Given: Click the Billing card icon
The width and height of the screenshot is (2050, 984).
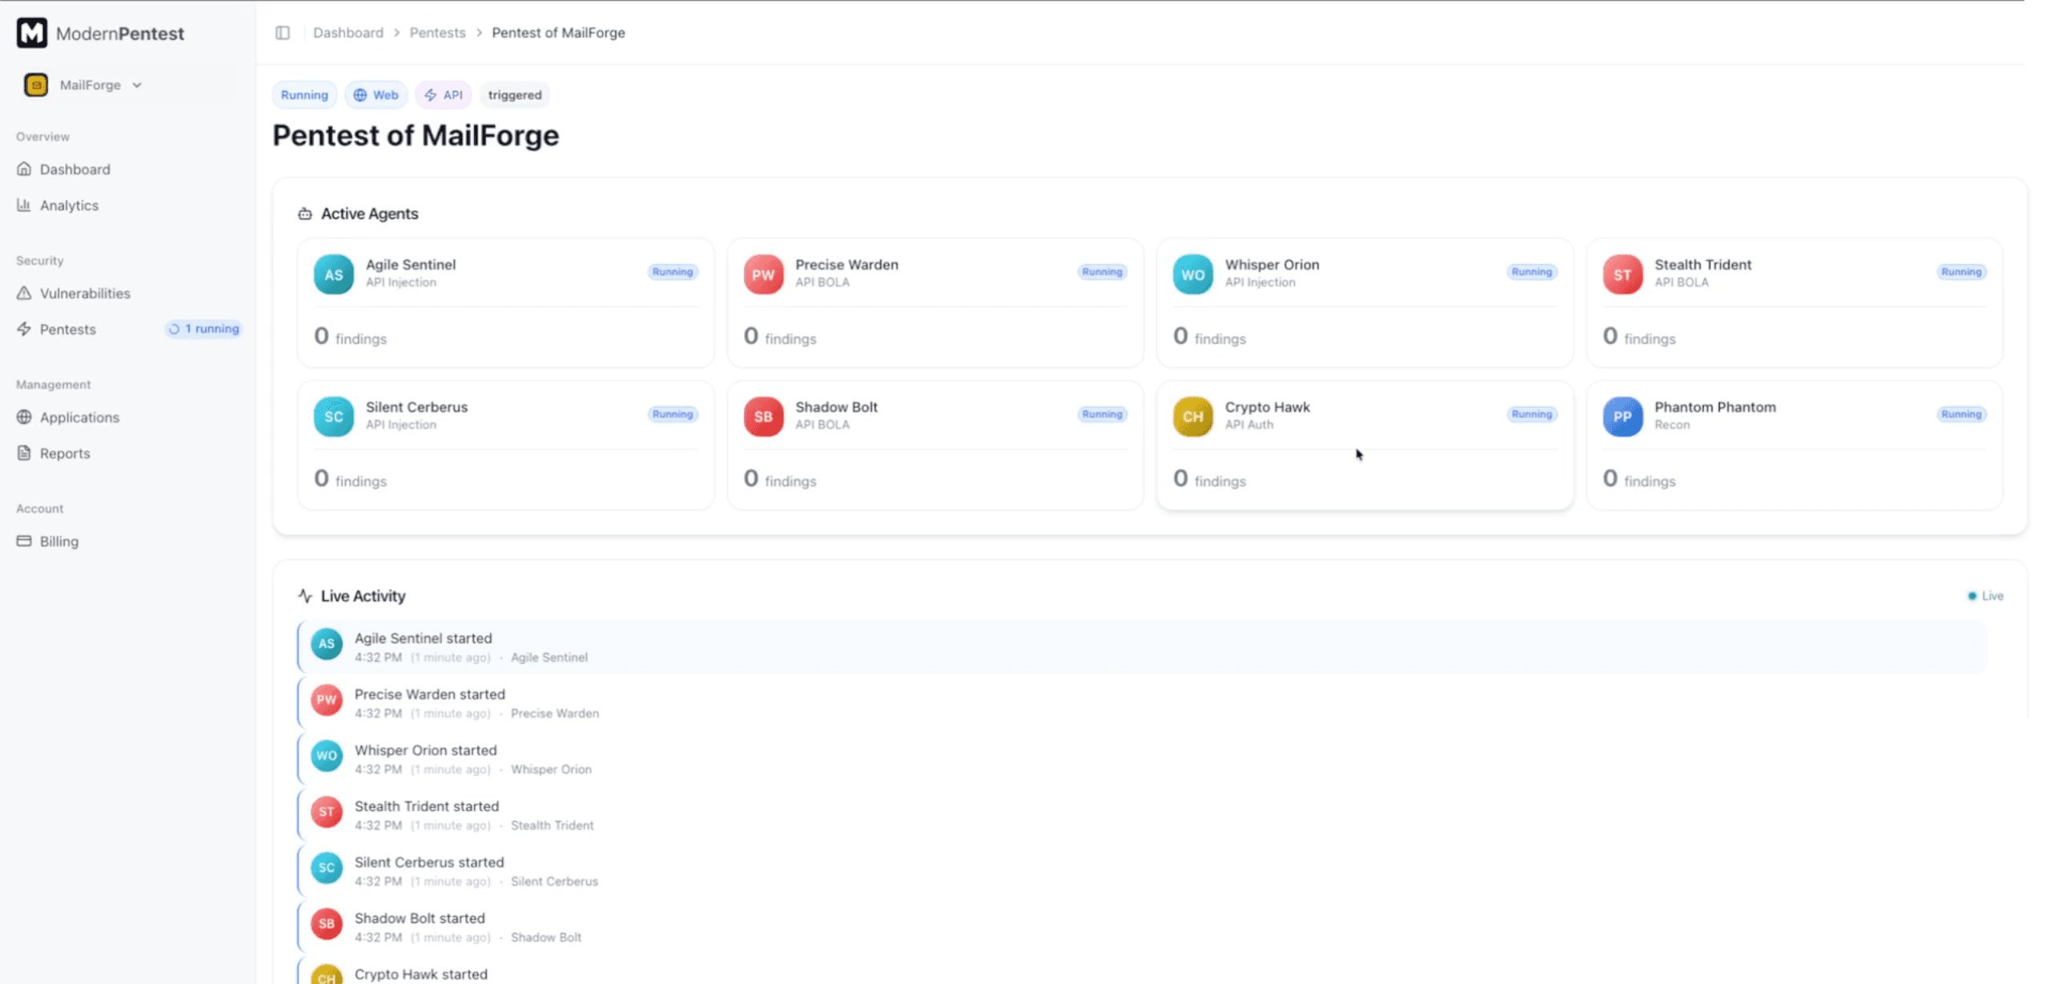Looking at the screenshot, I should point(24,542).
